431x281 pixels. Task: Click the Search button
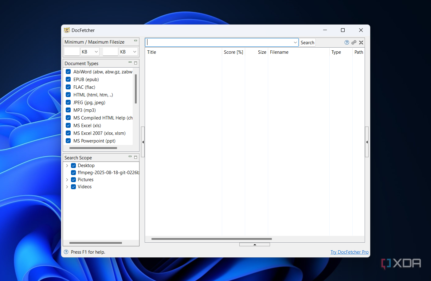point(307,43)
